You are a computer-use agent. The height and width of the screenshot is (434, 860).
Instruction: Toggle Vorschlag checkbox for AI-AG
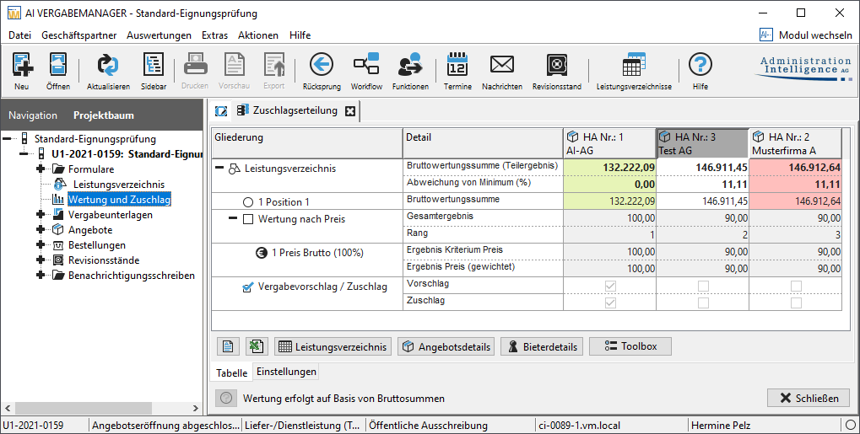(610, 286)
